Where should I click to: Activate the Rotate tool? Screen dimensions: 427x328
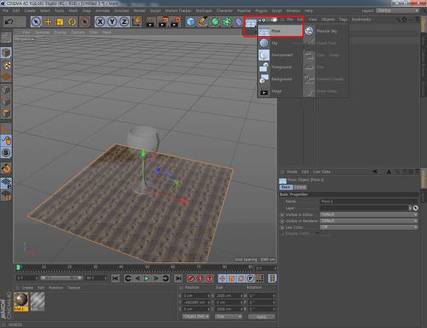[73, 22]
